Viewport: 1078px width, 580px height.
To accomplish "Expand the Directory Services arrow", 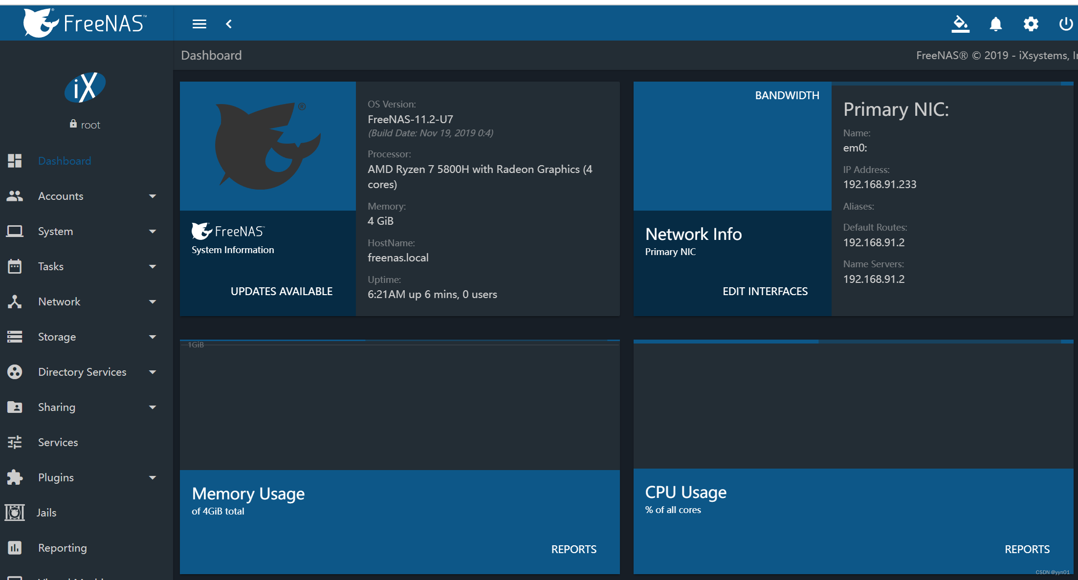I will 153,372.
